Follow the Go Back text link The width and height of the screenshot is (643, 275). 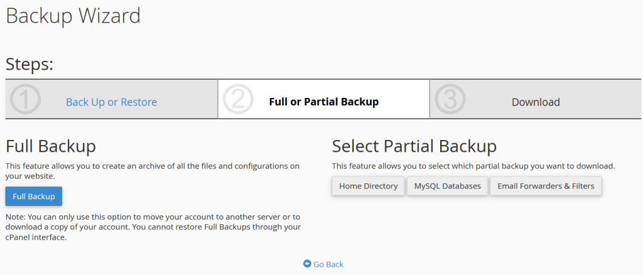[328, 264]
